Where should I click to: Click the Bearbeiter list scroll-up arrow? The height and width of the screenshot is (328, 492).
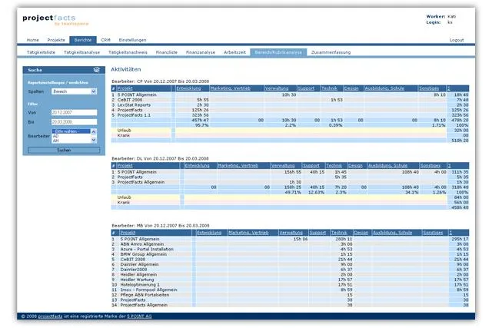(94, 131)
